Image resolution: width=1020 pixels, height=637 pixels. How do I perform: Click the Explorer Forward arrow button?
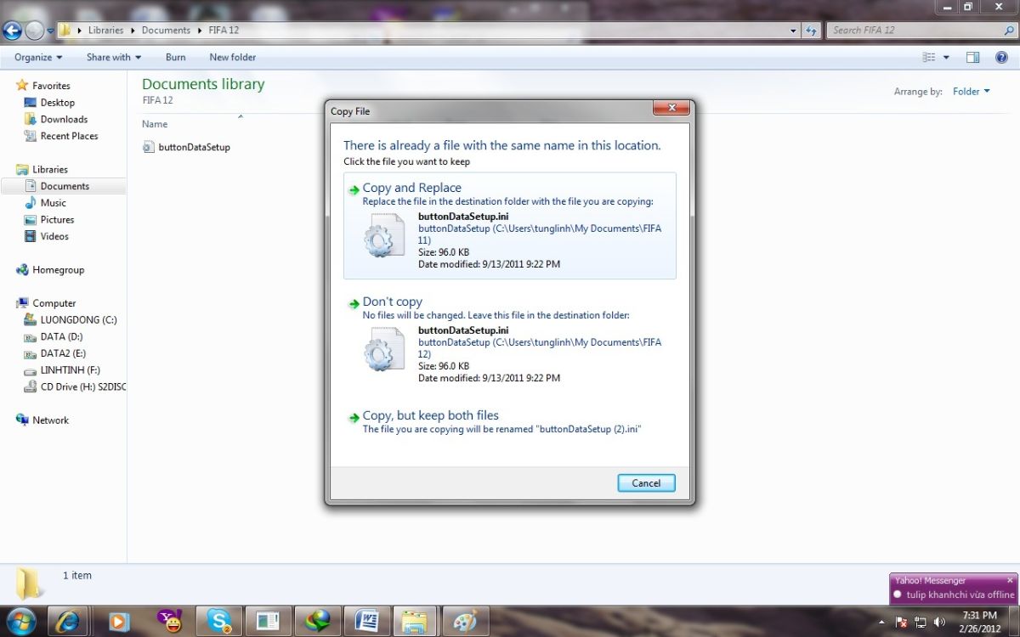[x=35, y=31]
